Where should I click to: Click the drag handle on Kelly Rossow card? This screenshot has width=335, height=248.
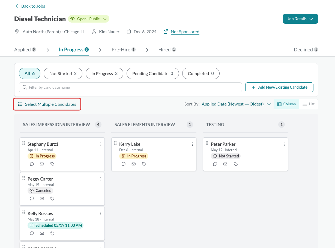pos(24,212)
